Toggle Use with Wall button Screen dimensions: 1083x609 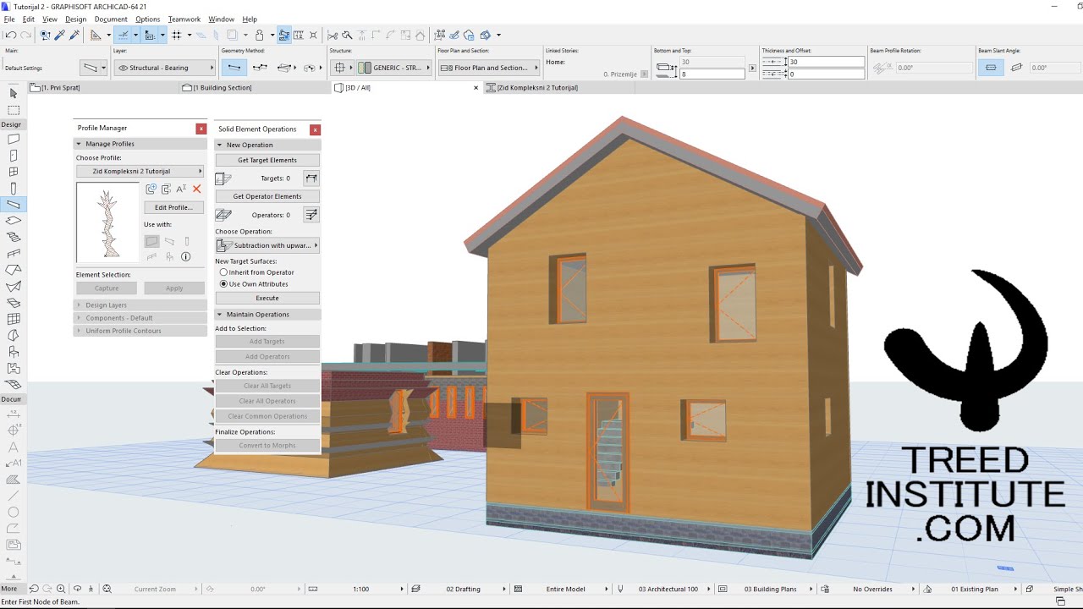[x=152, y=241]
